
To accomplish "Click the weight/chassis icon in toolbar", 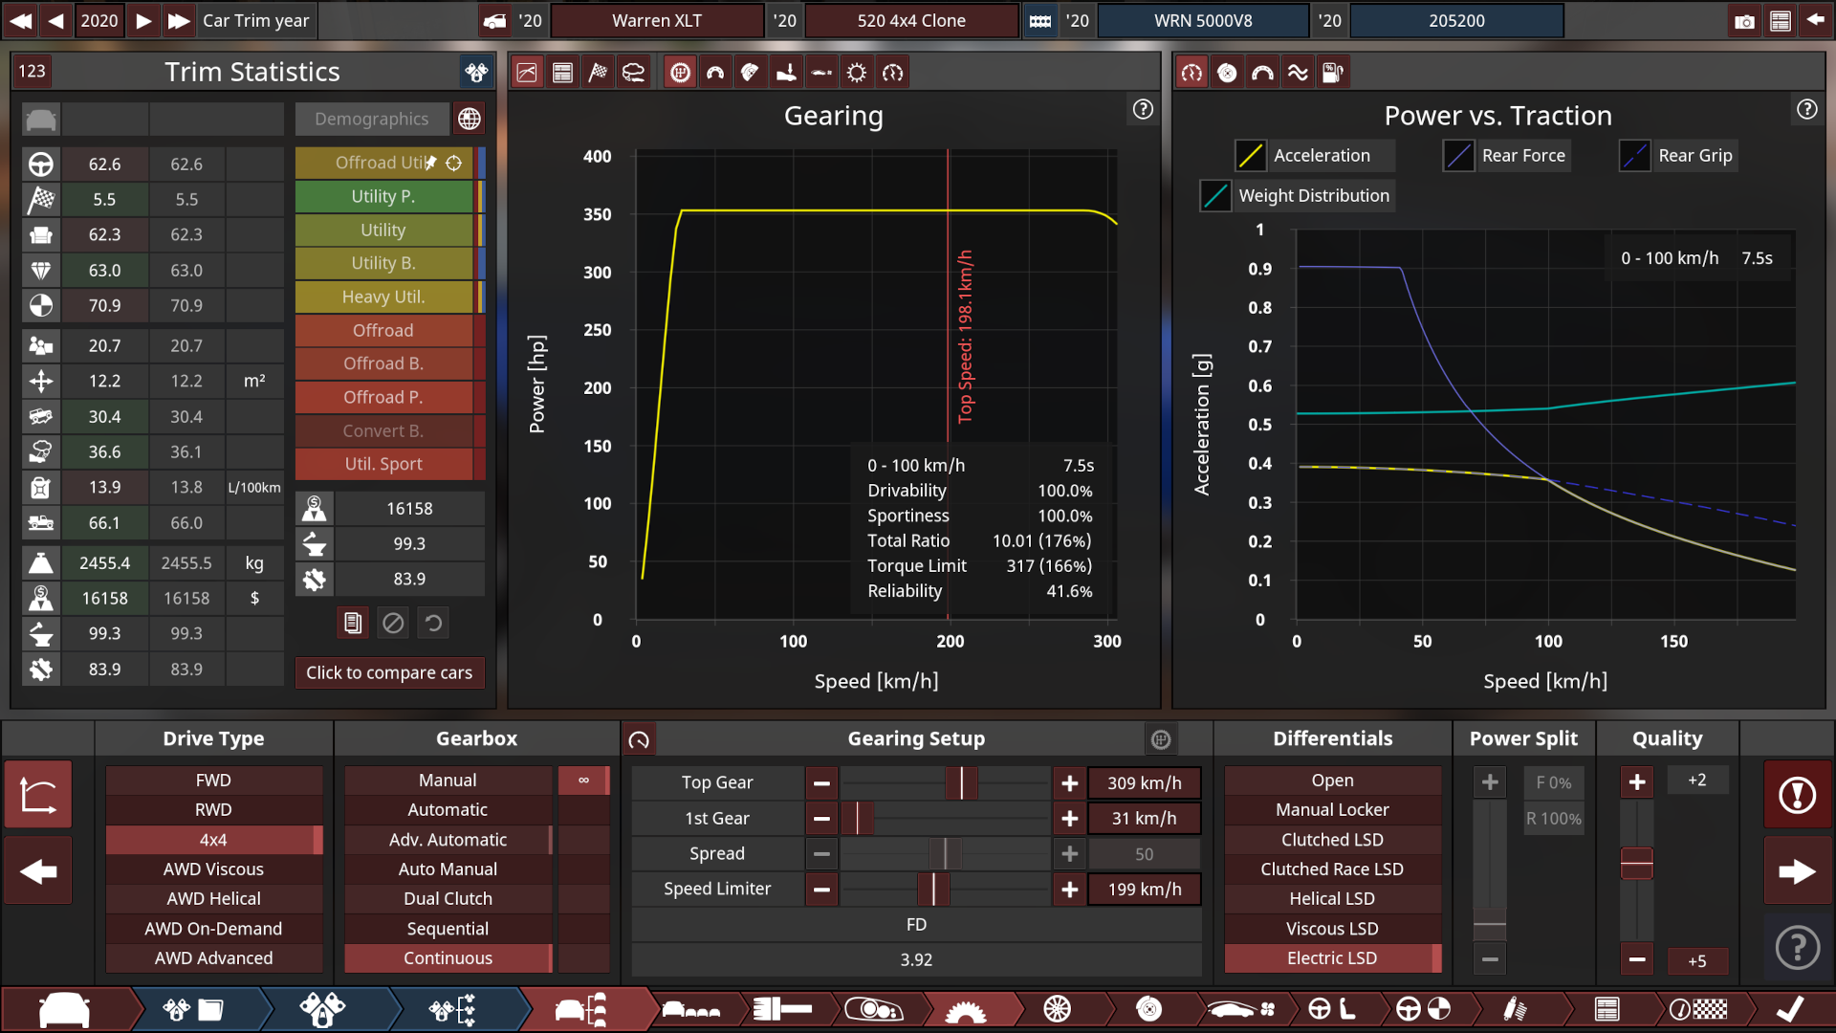I will pyautogui.click(x=786, y=72).
